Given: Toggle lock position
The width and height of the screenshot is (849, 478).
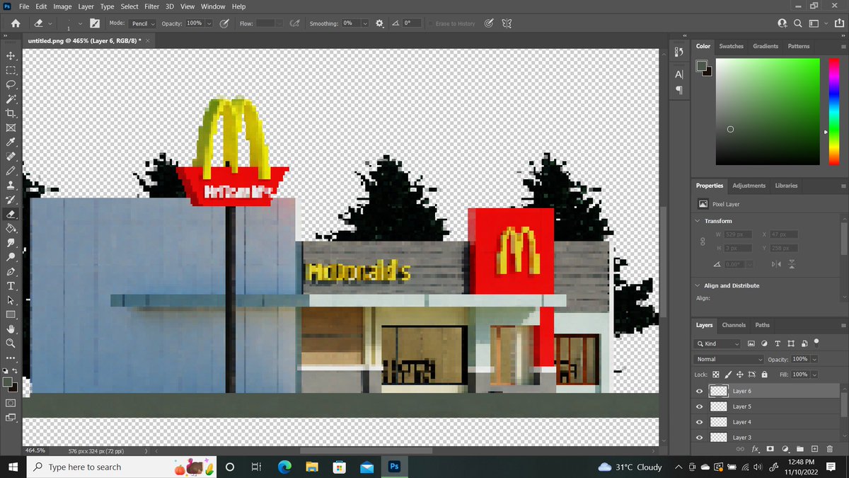Looking at the screenshot, I should tap(740, 374).
